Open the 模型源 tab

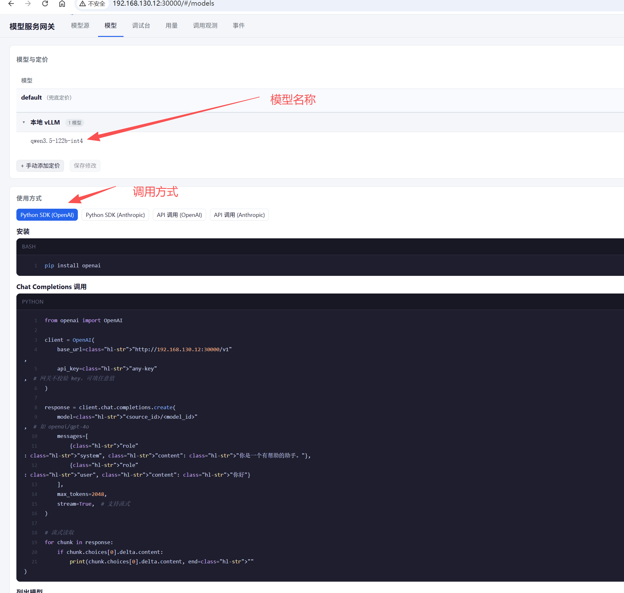80,26
